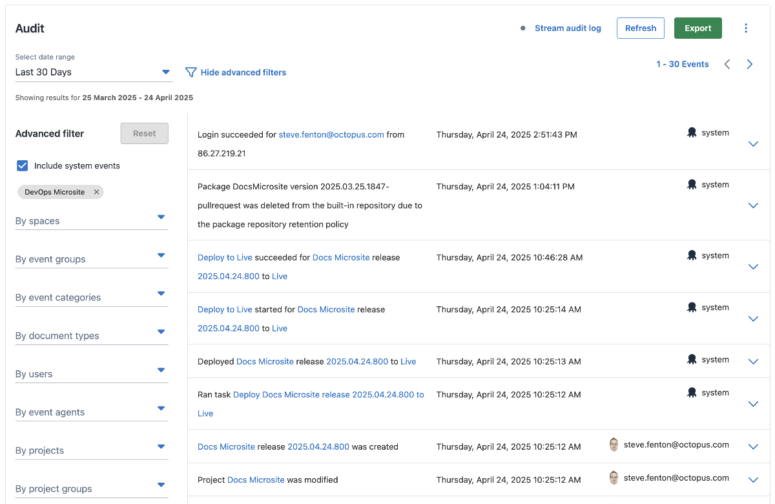The width and height of the screenshot is (775, 504).
Task: Click the system user icon on the login event
Action: [692, 132]
